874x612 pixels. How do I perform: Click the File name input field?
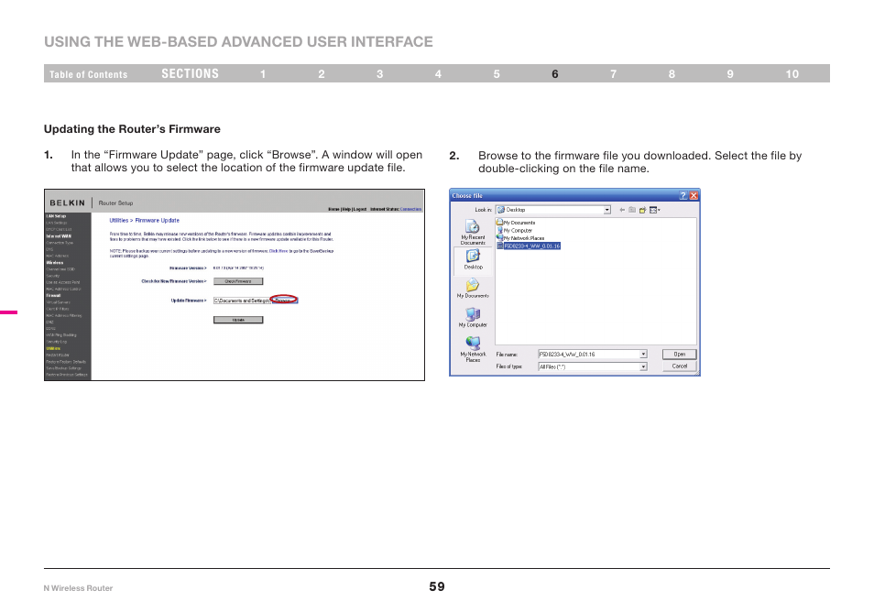tap(588, 354)
